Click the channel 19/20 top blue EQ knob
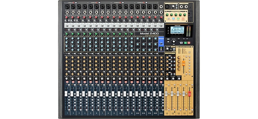 pyautogui.click(x=155, y=39)
